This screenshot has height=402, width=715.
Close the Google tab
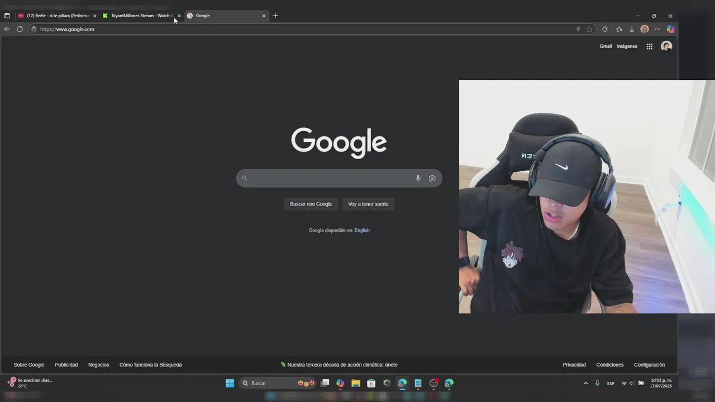(264, 16)
